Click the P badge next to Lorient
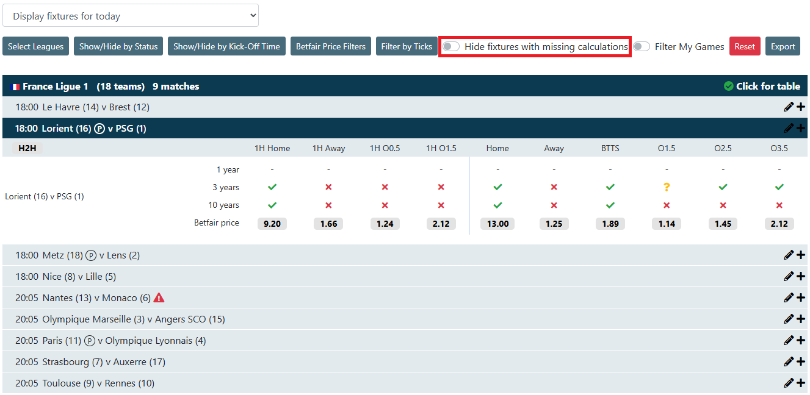Image resolution: width=810 pixels, height=395 pixels. tap(100, 129)
